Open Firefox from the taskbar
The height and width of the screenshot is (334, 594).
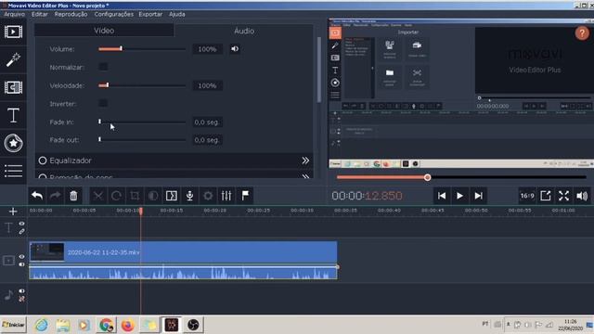tap(128, 325)
